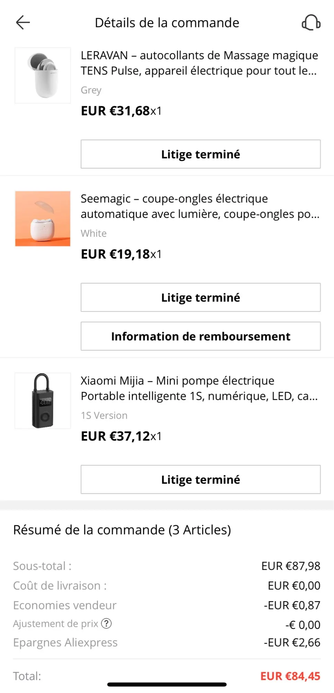The height and width of the screenshot is (693, 334).
Task: Tap the Ajustement de prix label
Action: tap(56, 624)
